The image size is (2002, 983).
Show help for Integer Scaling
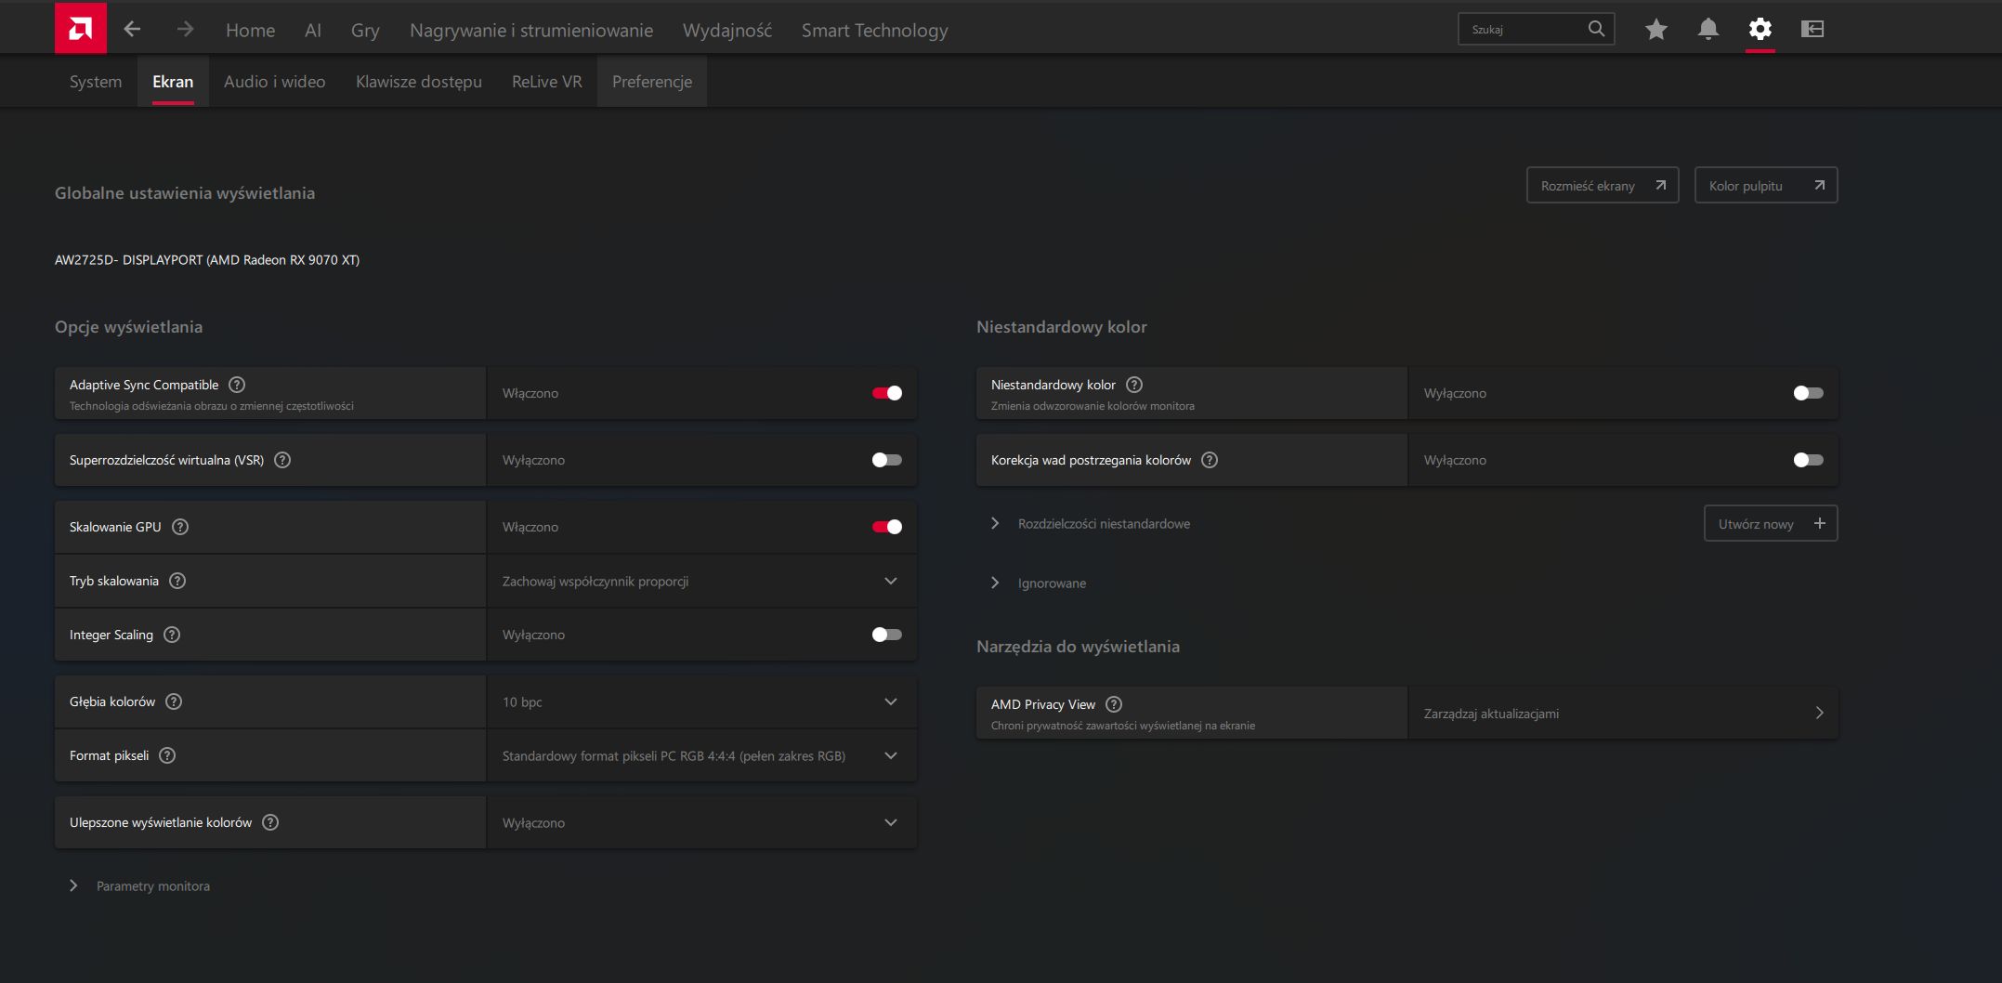pos(172,635)
